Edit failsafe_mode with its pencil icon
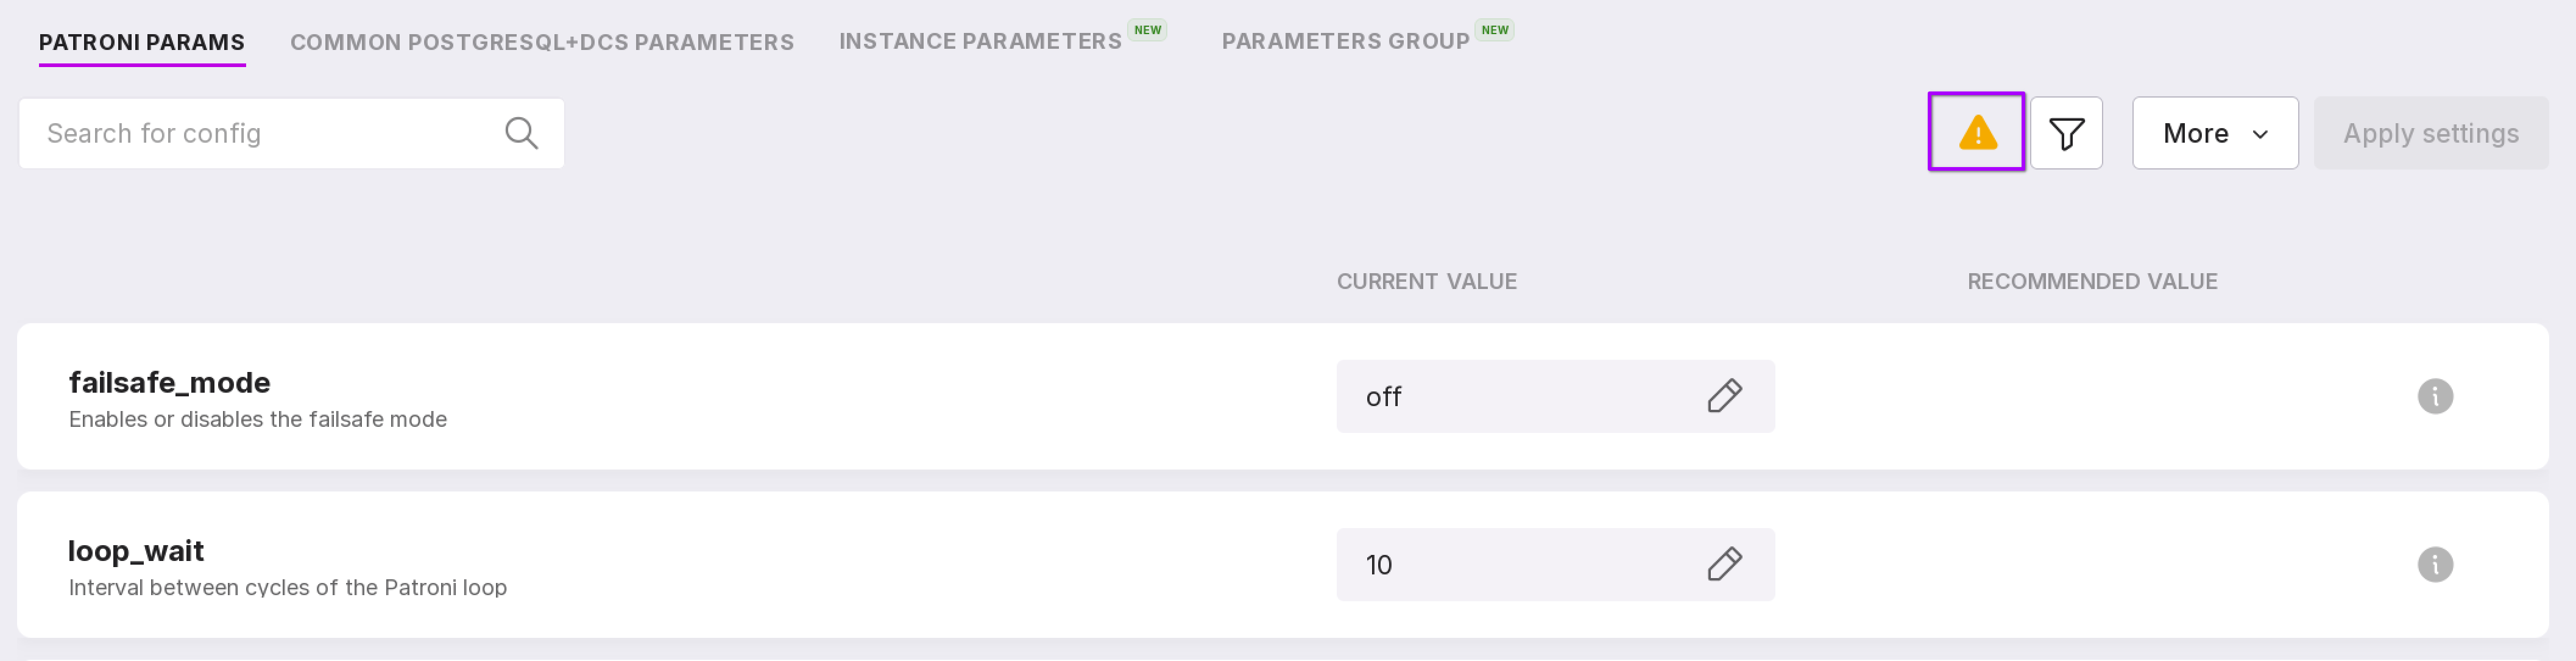Viewport: 2576px width, 661px height. click(x=1724, y=396)
